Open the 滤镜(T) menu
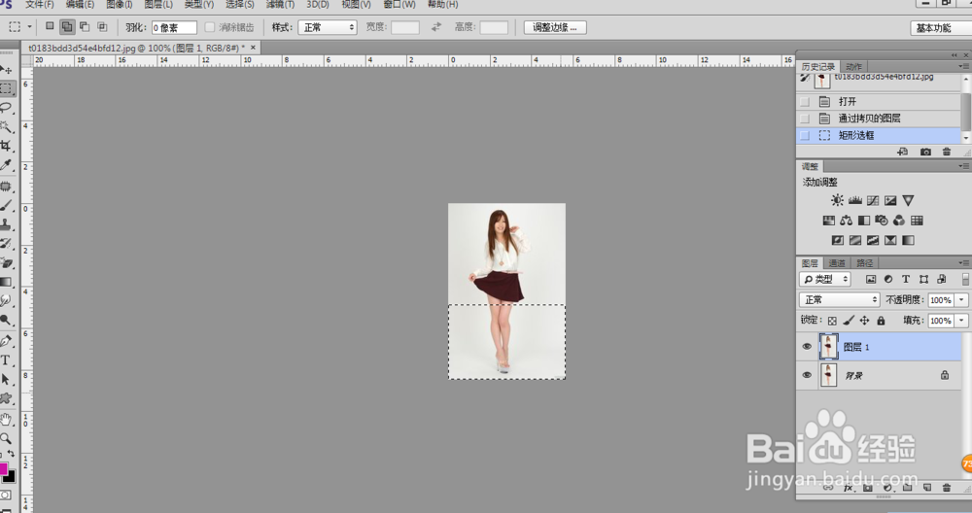Image resolution: width=972 pixels, height=513 pixels. (x=280, y=4)
